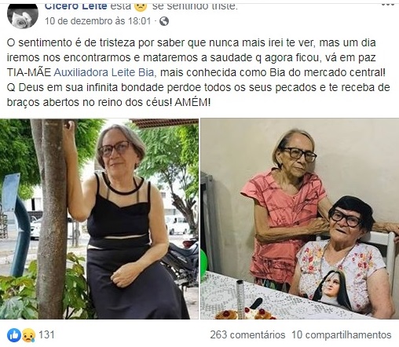Open the post timestamp 10 de dezembro
Viewport: 399px width, 347px height.
pos(97,21)
